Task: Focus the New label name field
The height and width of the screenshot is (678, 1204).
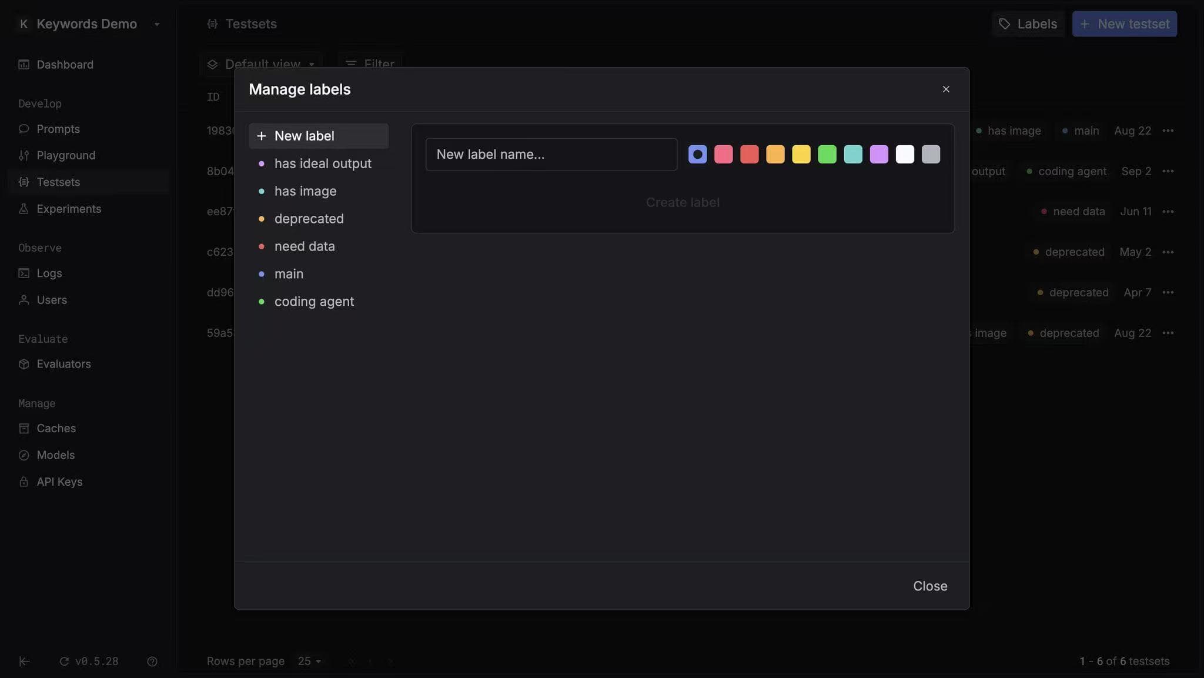Action: click(x=551, y=154)
